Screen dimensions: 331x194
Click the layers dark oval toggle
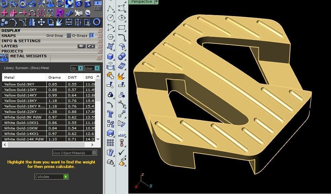tap(82, 46)
